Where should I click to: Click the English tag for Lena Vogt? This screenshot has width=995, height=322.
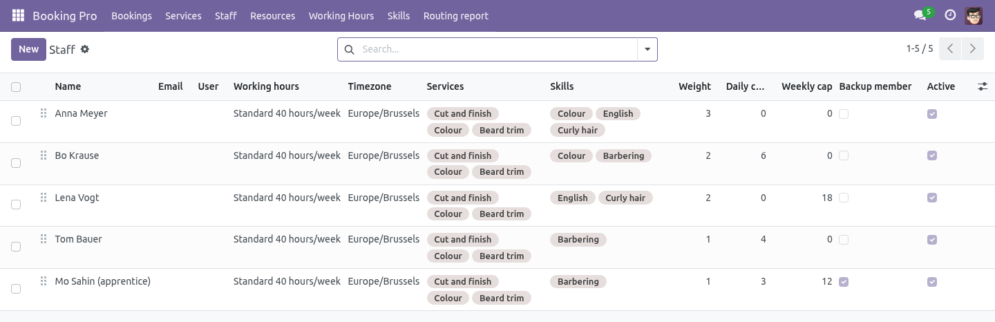[572, 198]
